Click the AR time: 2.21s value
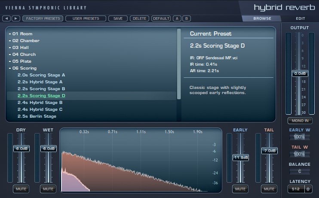 204,71
